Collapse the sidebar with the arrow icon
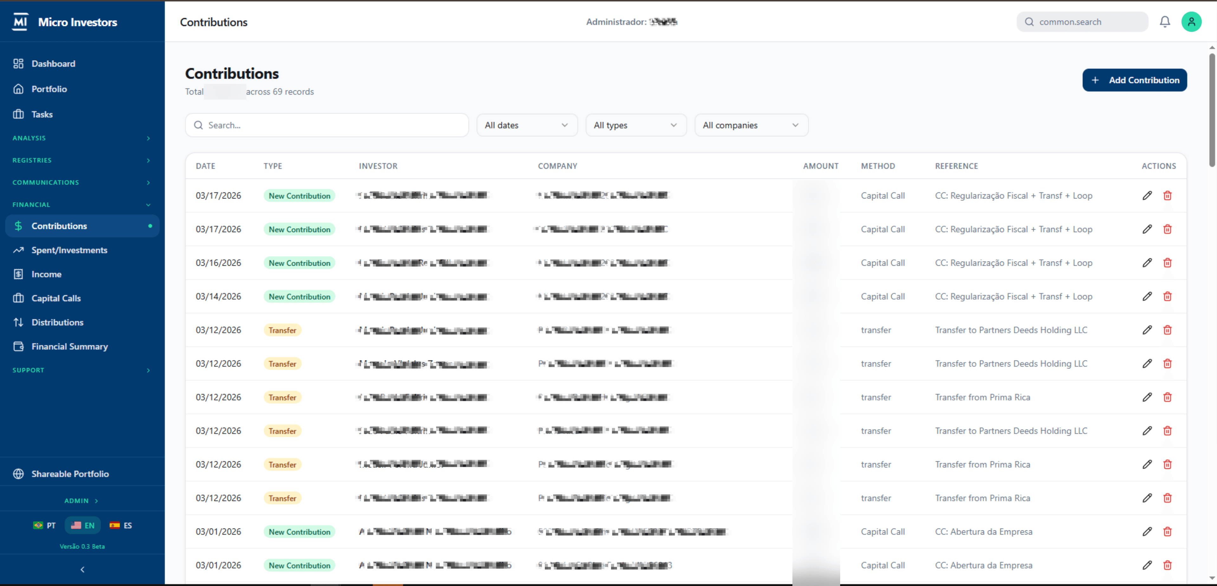 (x=82, y=570)
